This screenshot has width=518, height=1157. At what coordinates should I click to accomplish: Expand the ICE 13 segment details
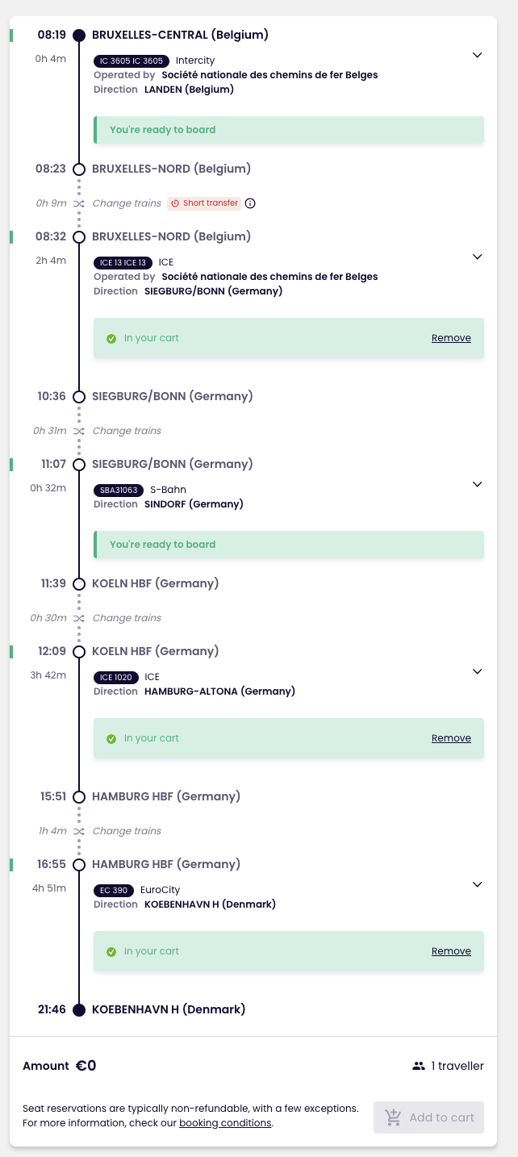point(477,257)
